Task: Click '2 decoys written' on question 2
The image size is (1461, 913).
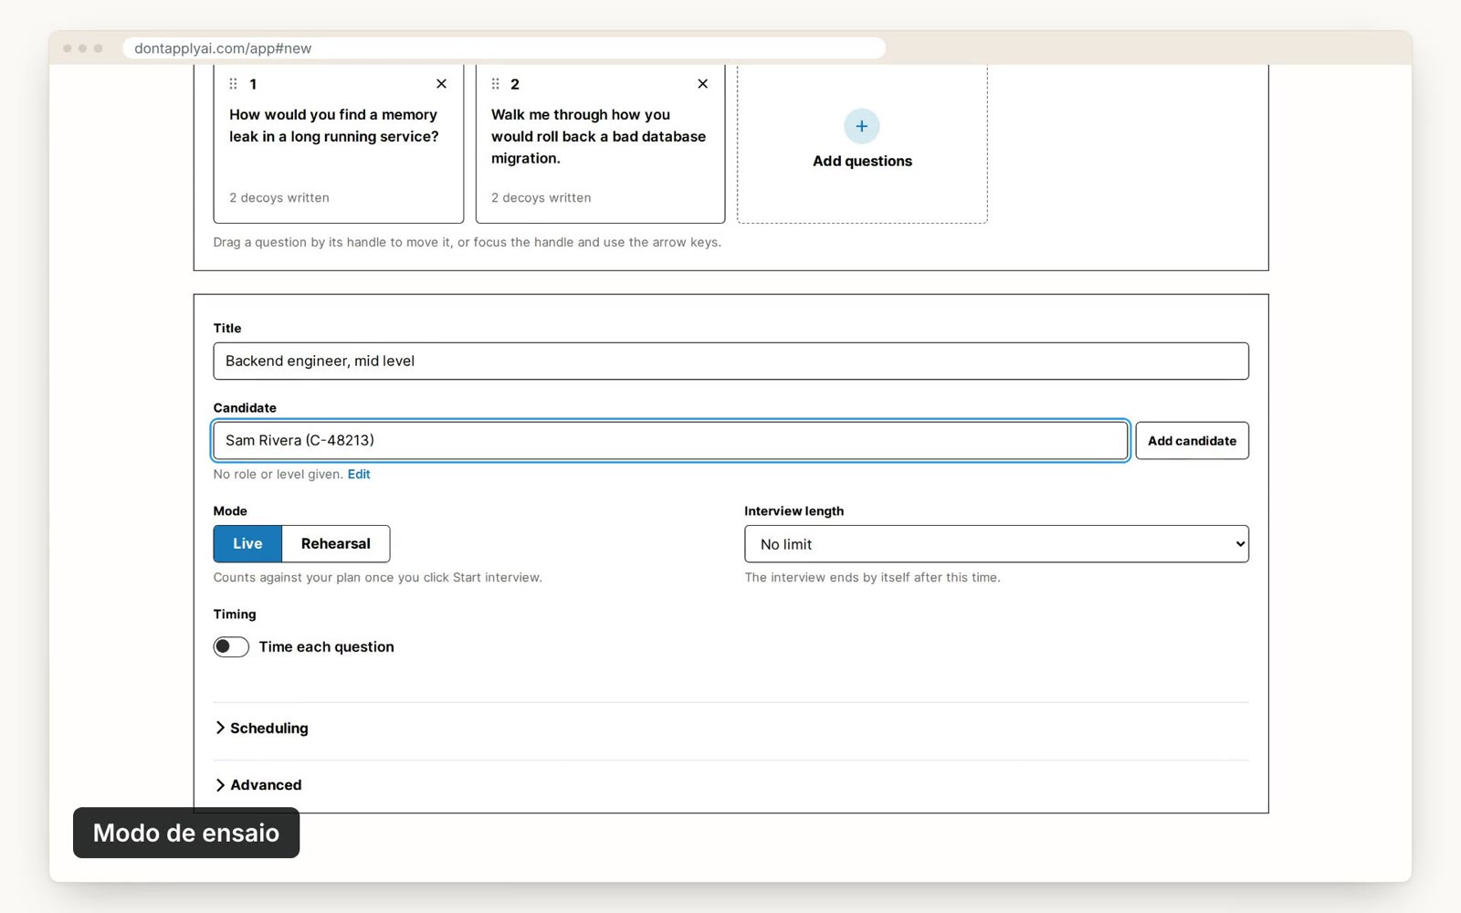Action: point(541,197)
